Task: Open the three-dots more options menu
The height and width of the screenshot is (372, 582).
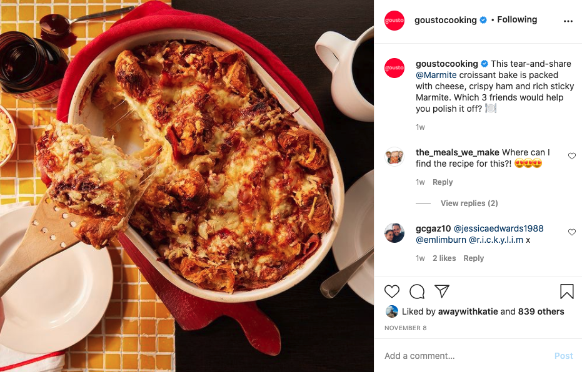Action: [x=568, y=21]
